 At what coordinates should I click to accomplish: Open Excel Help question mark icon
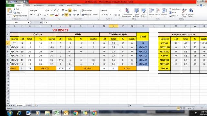pos(201,5)
